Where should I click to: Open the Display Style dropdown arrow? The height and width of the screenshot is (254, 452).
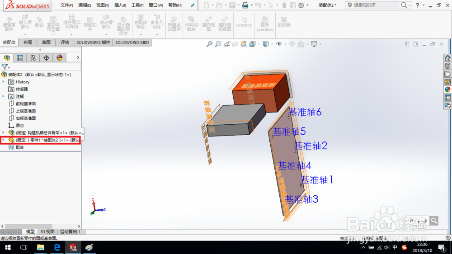pos(272,44)
